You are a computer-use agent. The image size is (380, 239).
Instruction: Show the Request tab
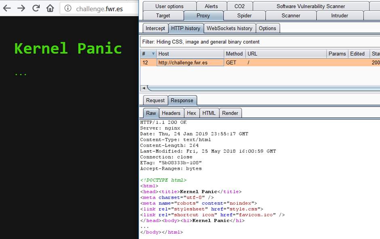[155, 101]
